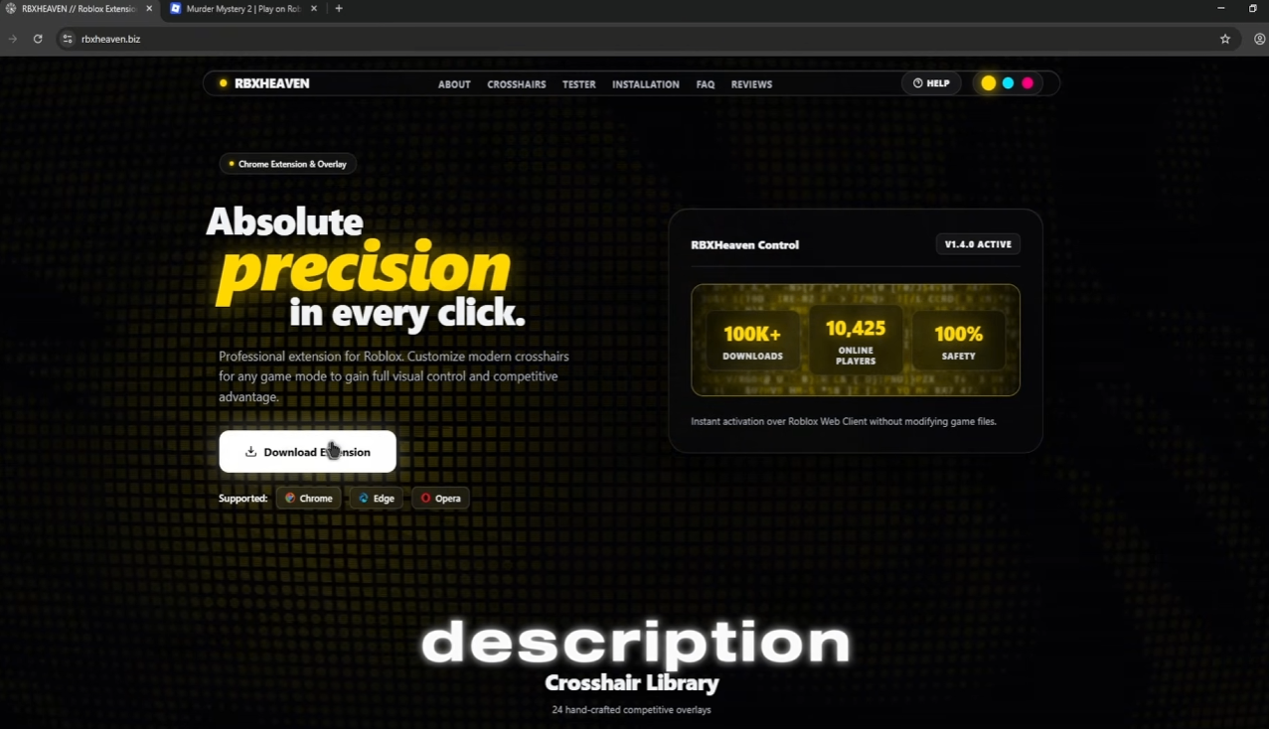The image size is (1269, 729).
Task: Click the Chrome Extension & Overlay badge
Action: click(287, 164)
